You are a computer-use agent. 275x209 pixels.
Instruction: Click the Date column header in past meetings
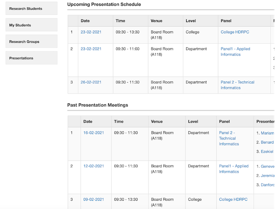[x=88, y=122]
